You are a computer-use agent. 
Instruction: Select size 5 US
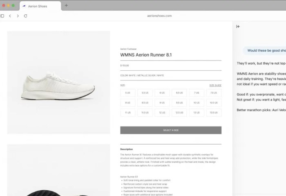point(127,93)
